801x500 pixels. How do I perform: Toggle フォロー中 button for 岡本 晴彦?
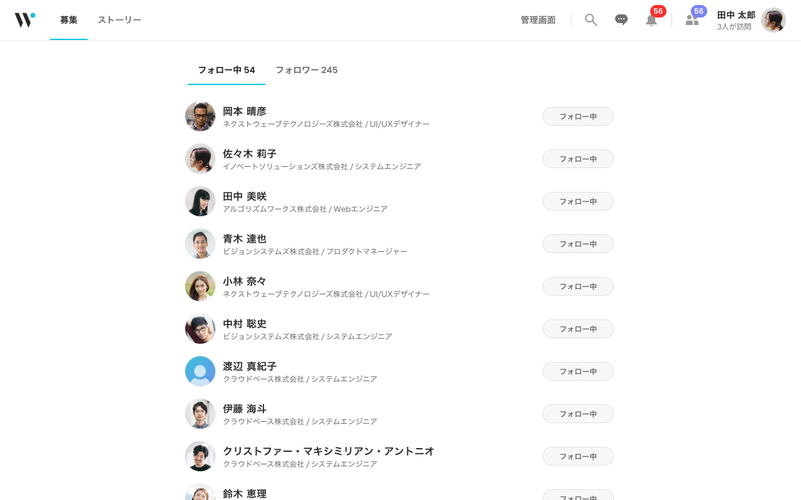tap(578, 116)
